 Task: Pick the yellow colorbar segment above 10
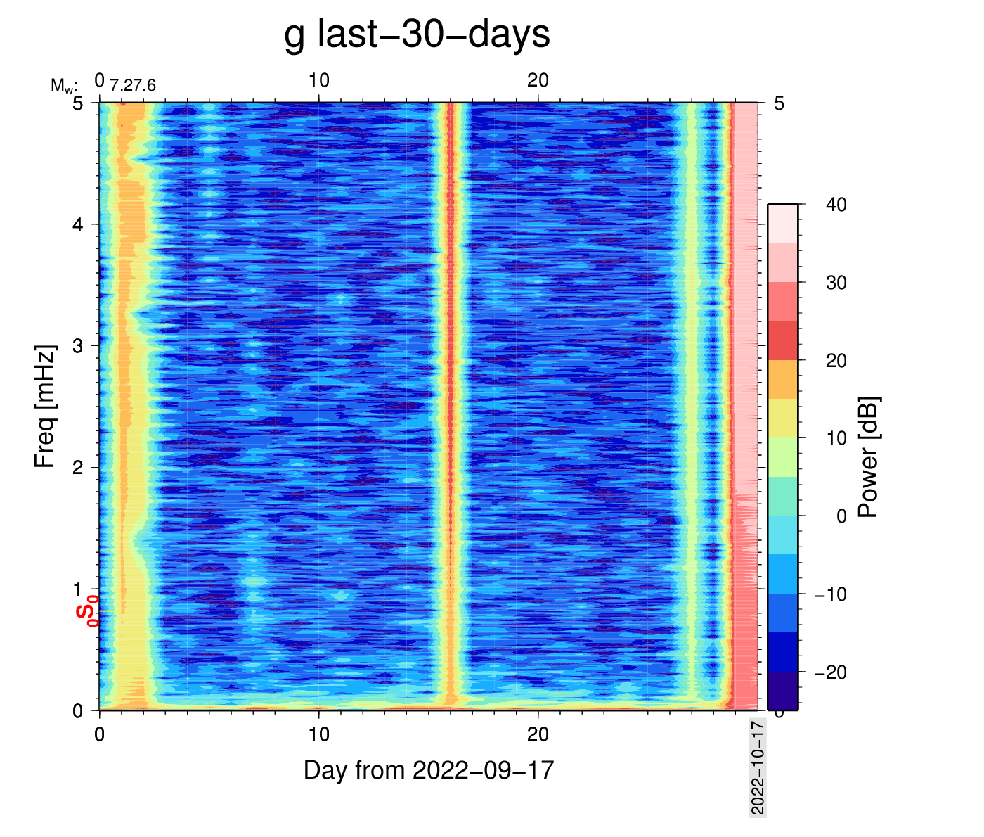point(782,418)
